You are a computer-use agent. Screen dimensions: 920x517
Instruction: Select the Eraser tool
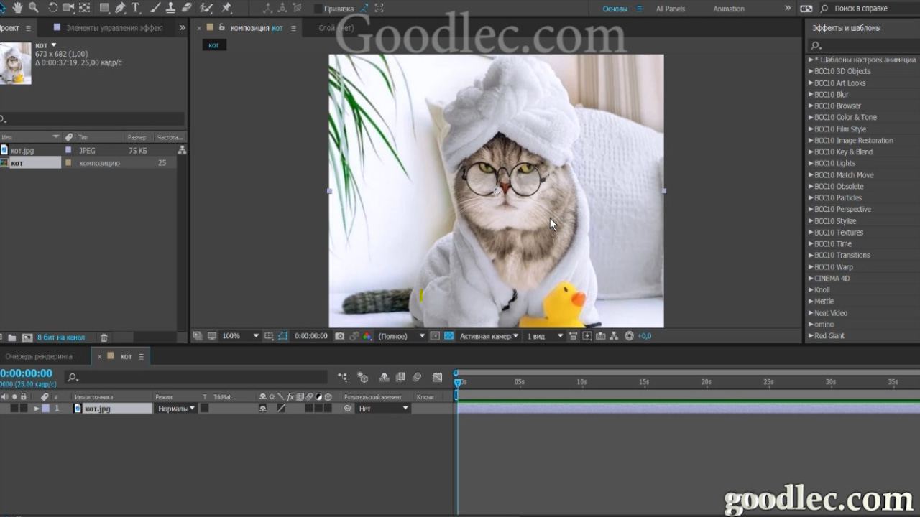187,8
